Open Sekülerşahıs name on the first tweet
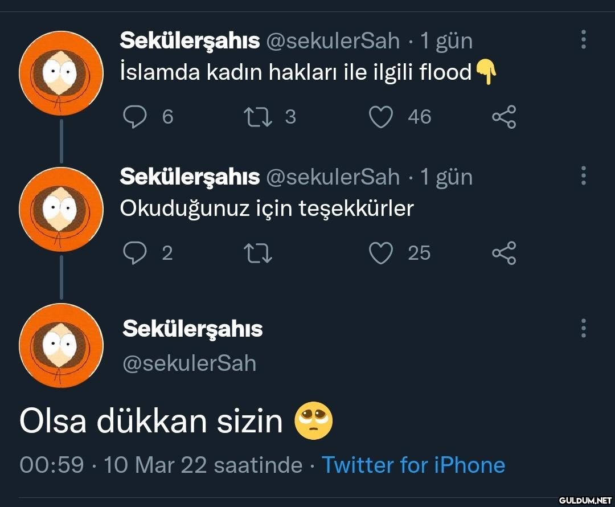 pyautogui.click(x=190, y=41)
